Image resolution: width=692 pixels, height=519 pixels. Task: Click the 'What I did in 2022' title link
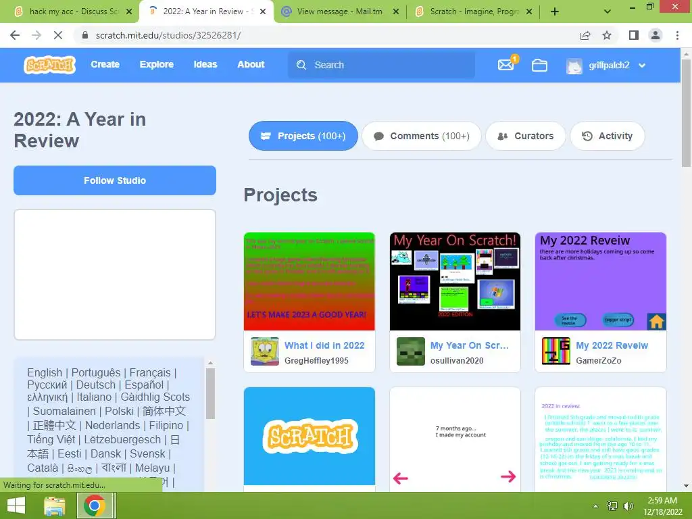point(324,345)
